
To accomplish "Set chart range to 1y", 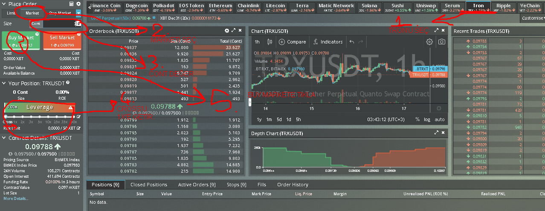I will (259, 119).
